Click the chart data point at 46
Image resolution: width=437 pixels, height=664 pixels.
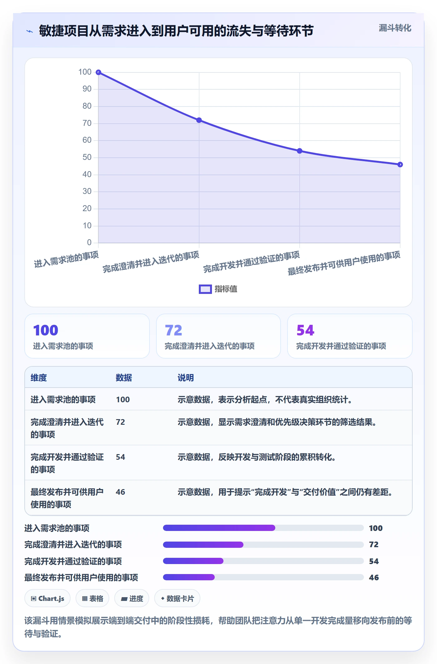coord(400,165)
